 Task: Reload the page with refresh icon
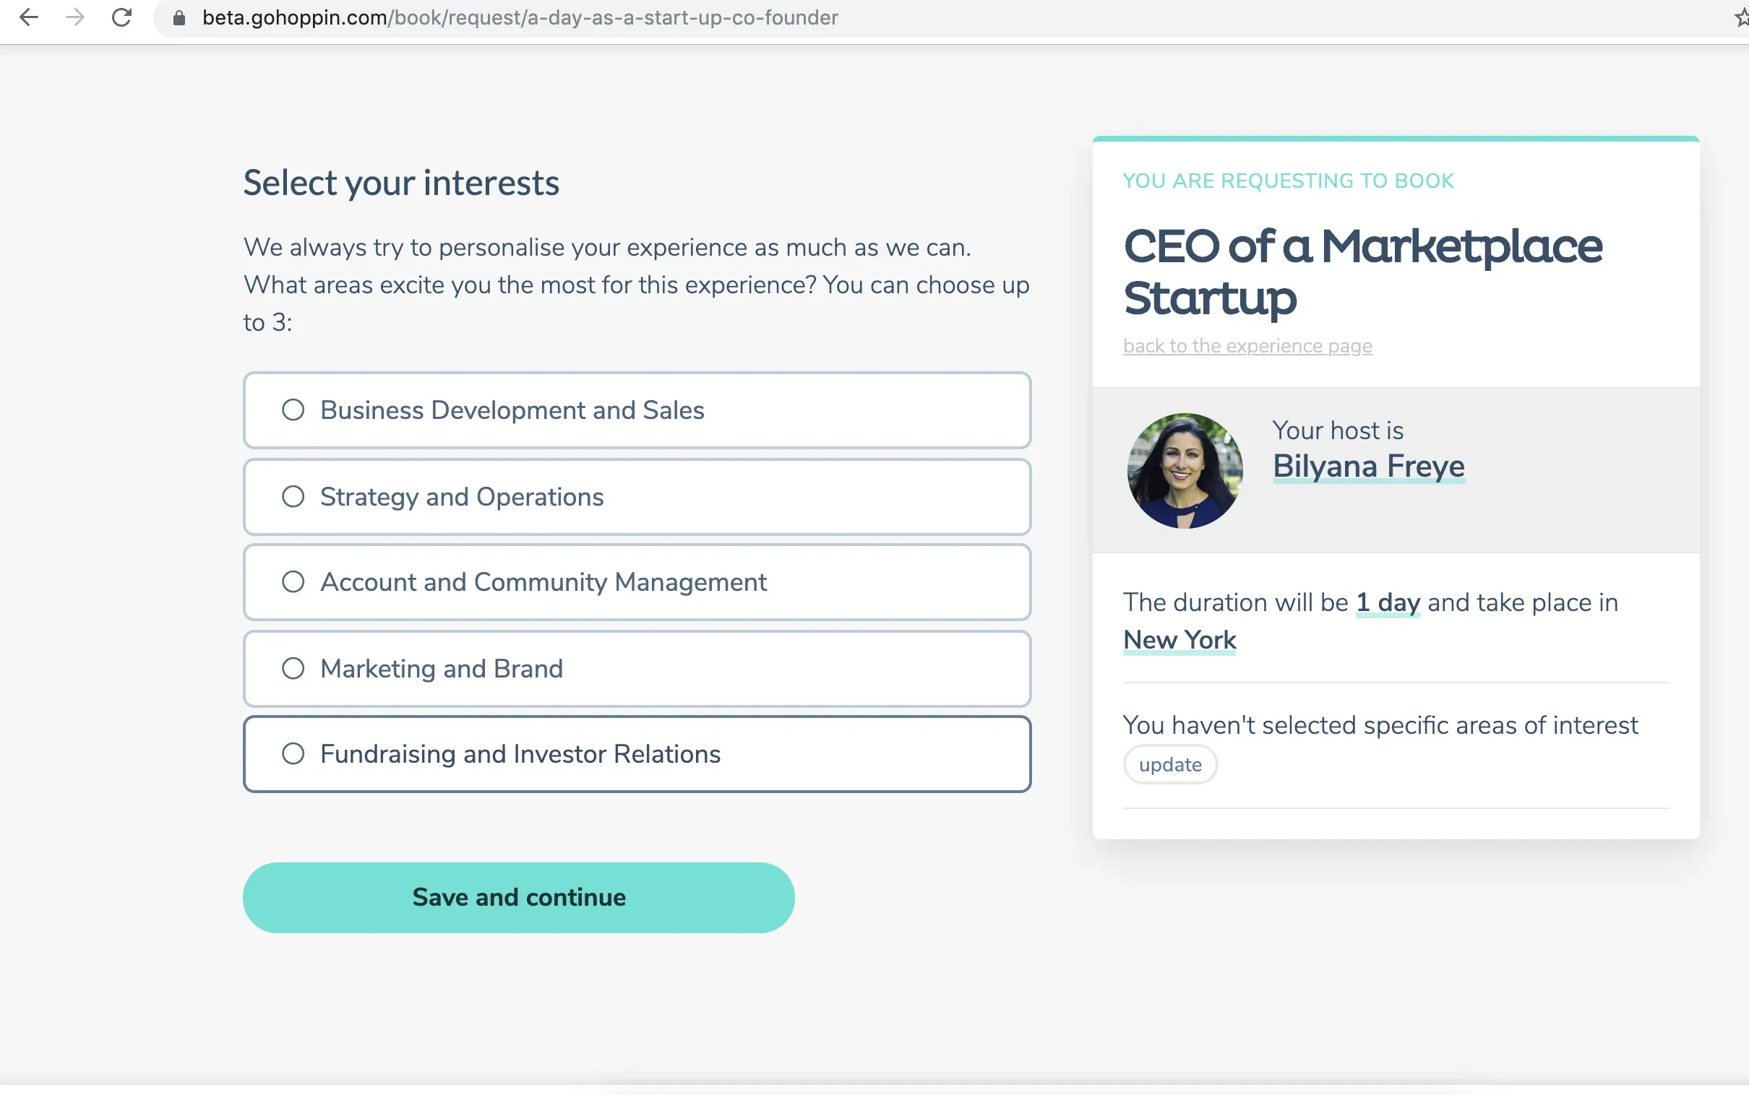point(121,17)
